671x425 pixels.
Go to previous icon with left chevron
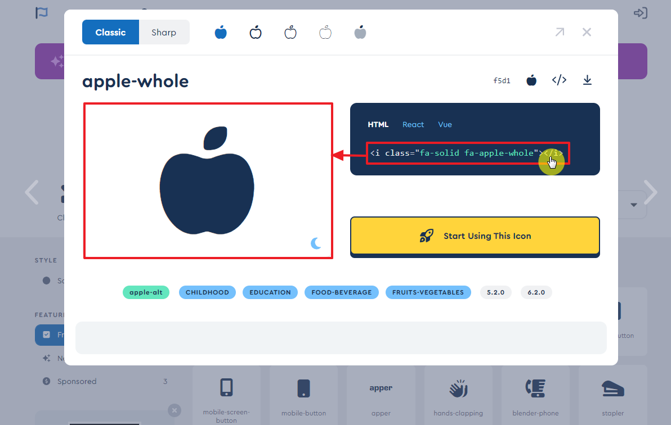point(32,192)
